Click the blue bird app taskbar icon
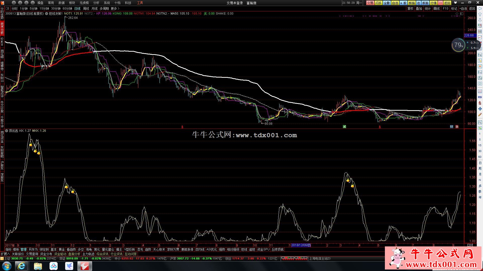This screenshot has width=483, height=271. [x=69, y=266]
